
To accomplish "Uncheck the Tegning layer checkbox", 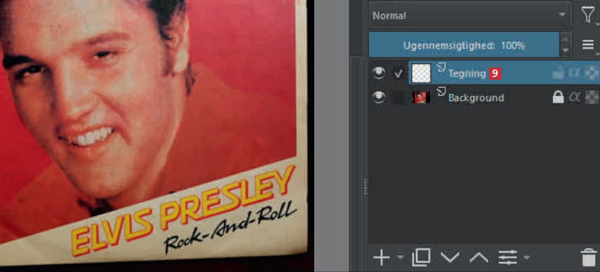I will click(x=399, y=74).
